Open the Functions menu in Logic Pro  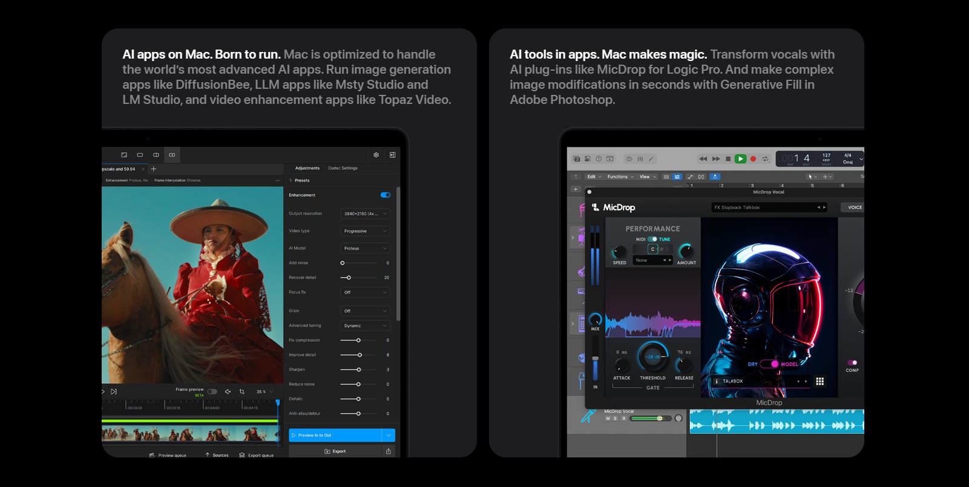point(620,177)
